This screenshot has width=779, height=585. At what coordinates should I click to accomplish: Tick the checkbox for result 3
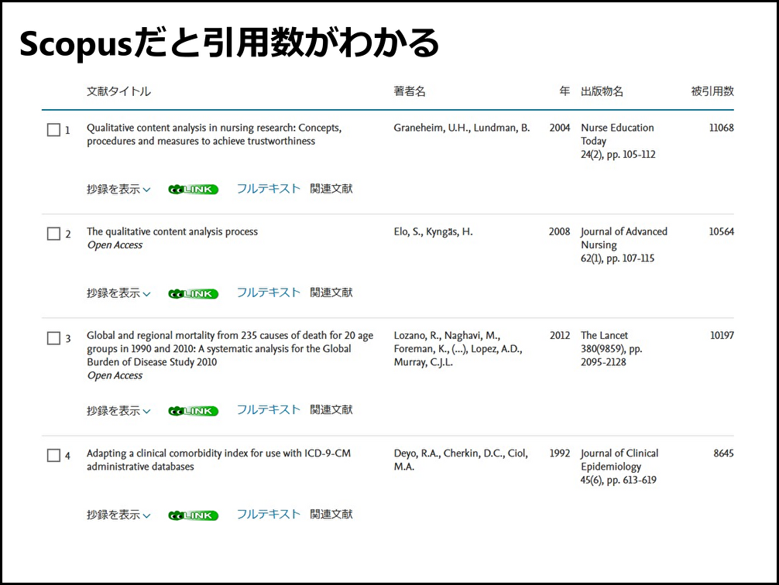point(53,338)
